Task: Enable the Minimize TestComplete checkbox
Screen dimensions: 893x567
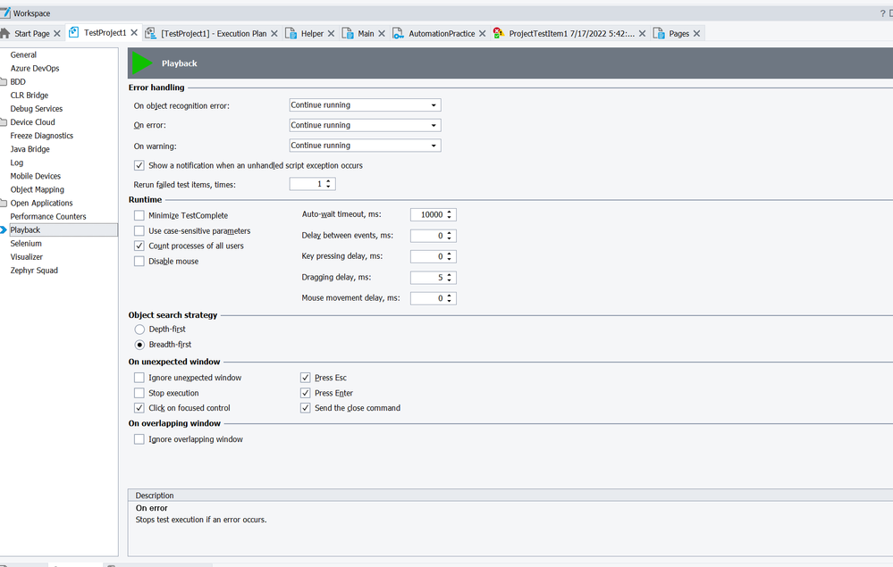Action: coord(139,215)
